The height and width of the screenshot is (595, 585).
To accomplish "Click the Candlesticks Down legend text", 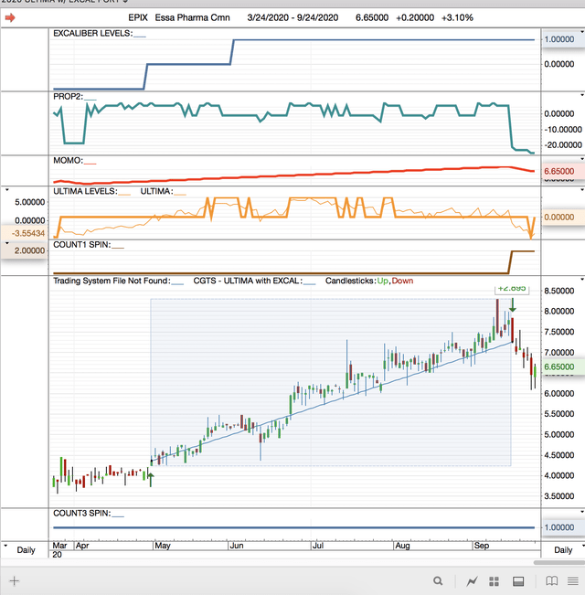I will coord(402,281).
